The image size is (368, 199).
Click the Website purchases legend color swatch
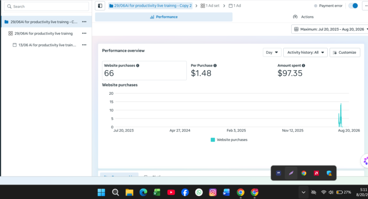point(213,140)
